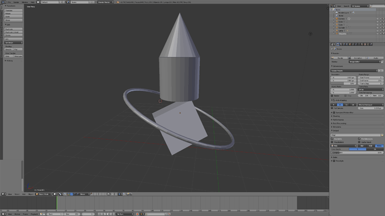The width and height of the screenshot is (385, 216).
Task: Toggle Camera visibility eye in outliner
Action: (378, 18)
